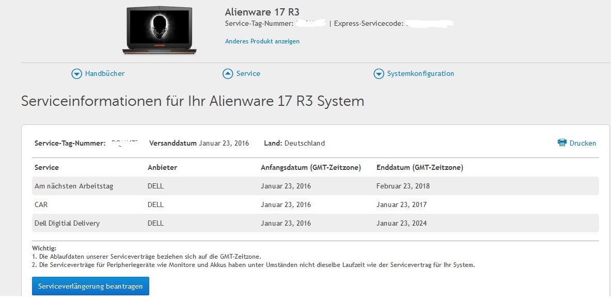Collapse the Service section

[248, 74]
